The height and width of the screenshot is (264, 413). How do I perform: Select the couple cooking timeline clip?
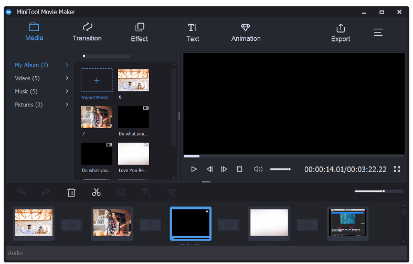click(x=112, y=224)
